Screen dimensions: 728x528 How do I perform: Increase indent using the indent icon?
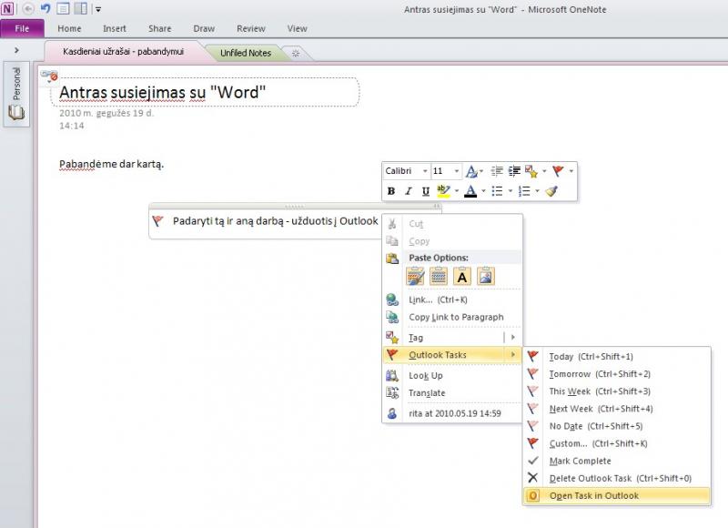click(514, 171)
